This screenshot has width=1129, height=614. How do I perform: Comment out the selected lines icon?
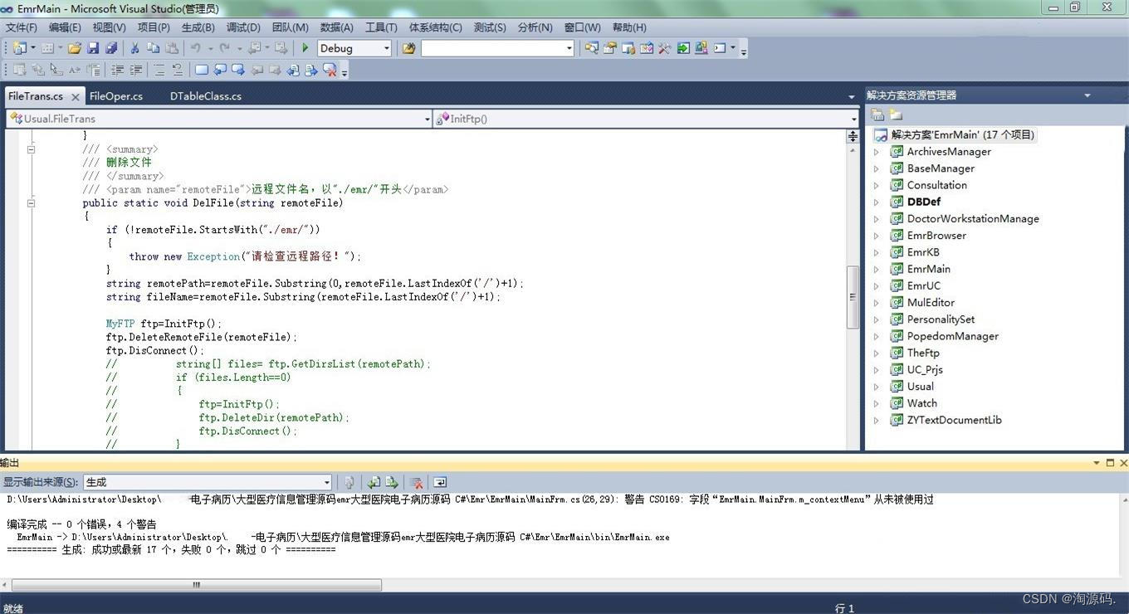tap(159, 71)
